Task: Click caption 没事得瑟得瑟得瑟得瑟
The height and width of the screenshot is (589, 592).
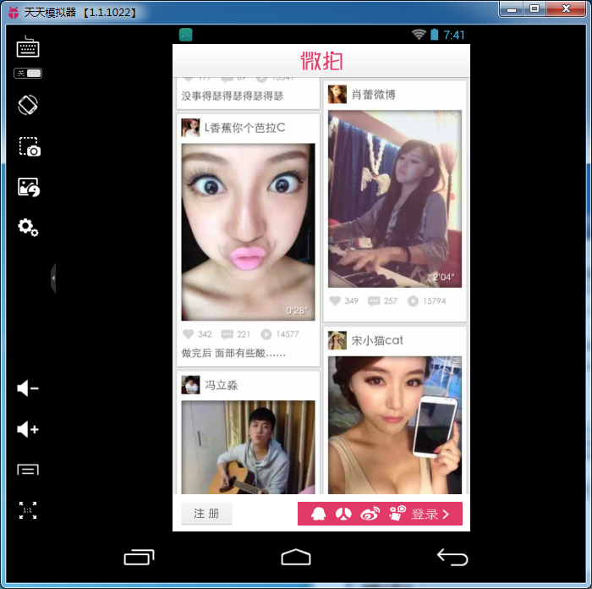Action: coord(233,96)
